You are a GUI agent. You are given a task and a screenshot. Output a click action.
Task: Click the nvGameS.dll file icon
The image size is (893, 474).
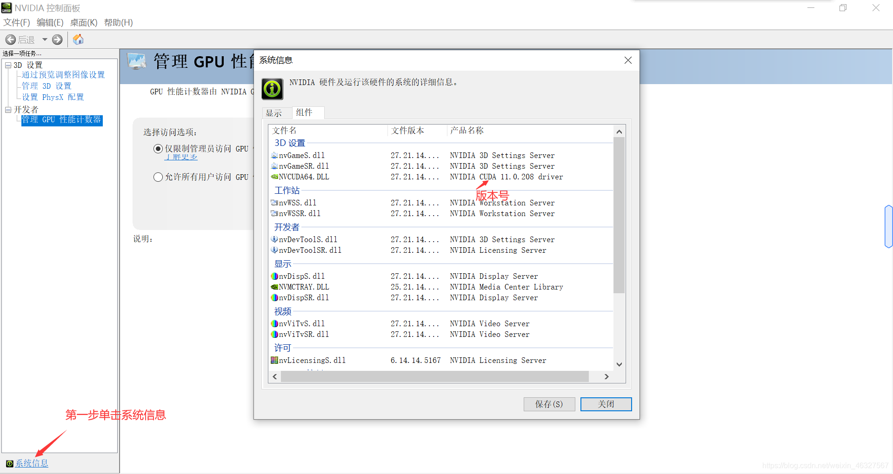[x=274, y=155]
